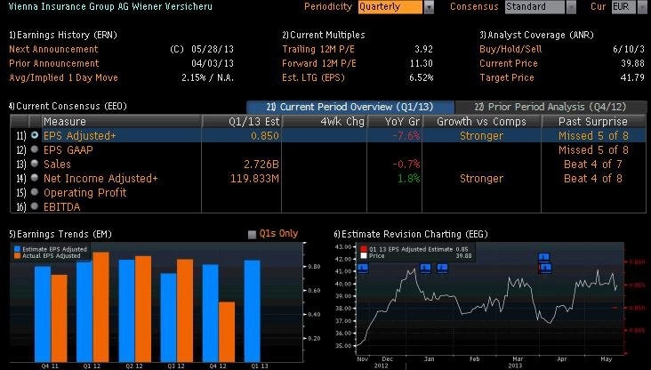Viewport: 651px width, 370px height.
Task: Click the Q4 12 orange actual EPS bar
Action: click(227, 332)
